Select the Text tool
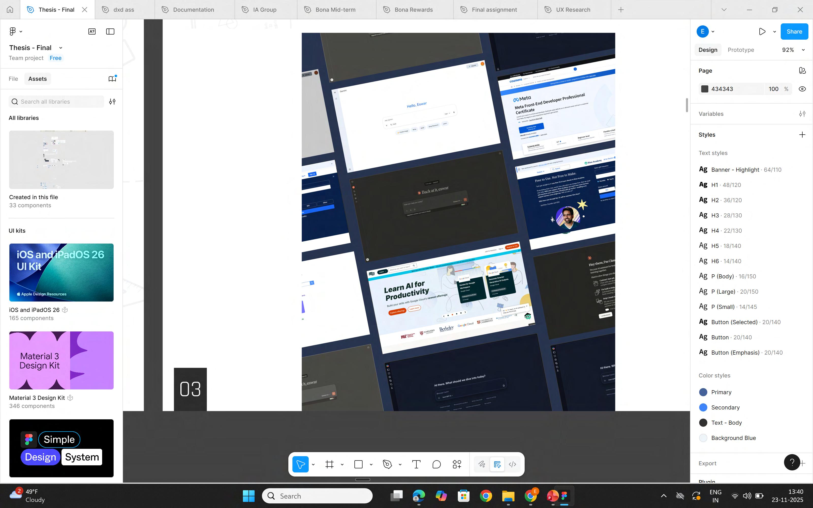 point(416,464)
